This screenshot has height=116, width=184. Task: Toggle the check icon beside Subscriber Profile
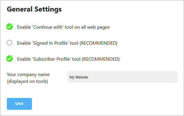[9, 59]
